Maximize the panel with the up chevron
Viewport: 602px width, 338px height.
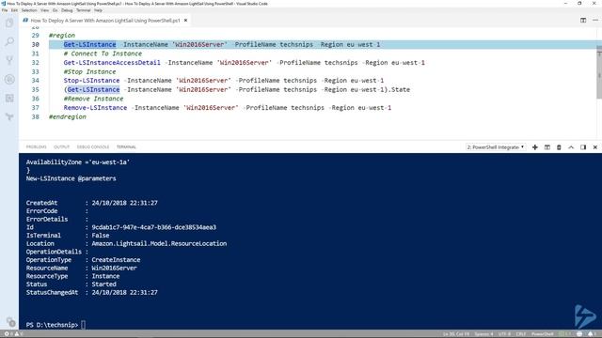571,147
